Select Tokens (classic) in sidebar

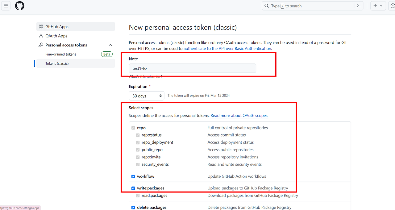(x=57, y=64)
